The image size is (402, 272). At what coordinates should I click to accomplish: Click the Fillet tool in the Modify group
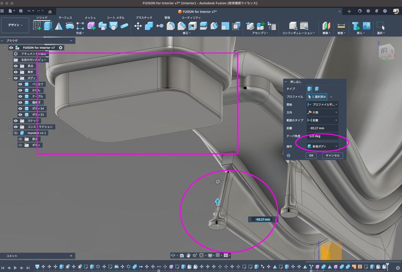tap(170, 26)
